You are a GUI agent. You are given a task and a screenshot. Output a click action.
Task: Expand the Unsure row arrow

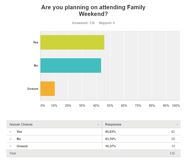coord(10,146)
